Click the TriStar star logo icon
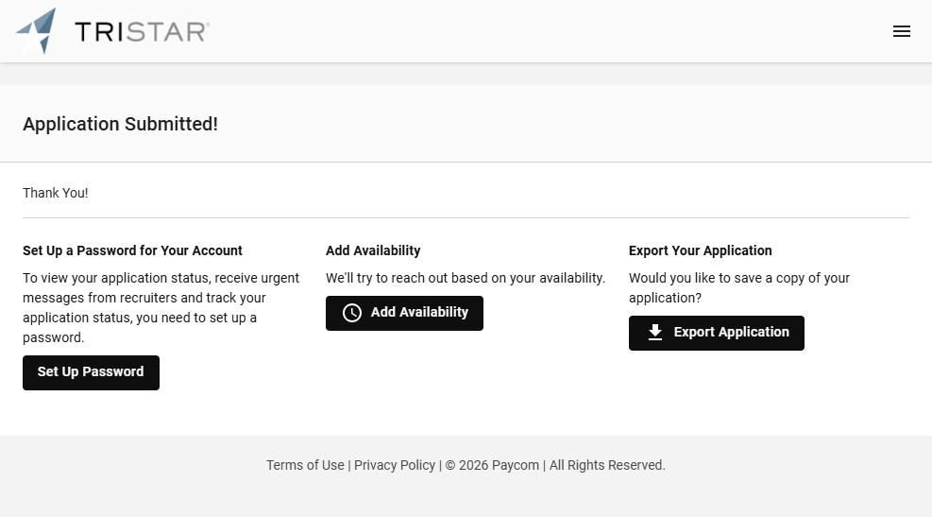This screenshot has width=932, height=517. click(38, 31)
